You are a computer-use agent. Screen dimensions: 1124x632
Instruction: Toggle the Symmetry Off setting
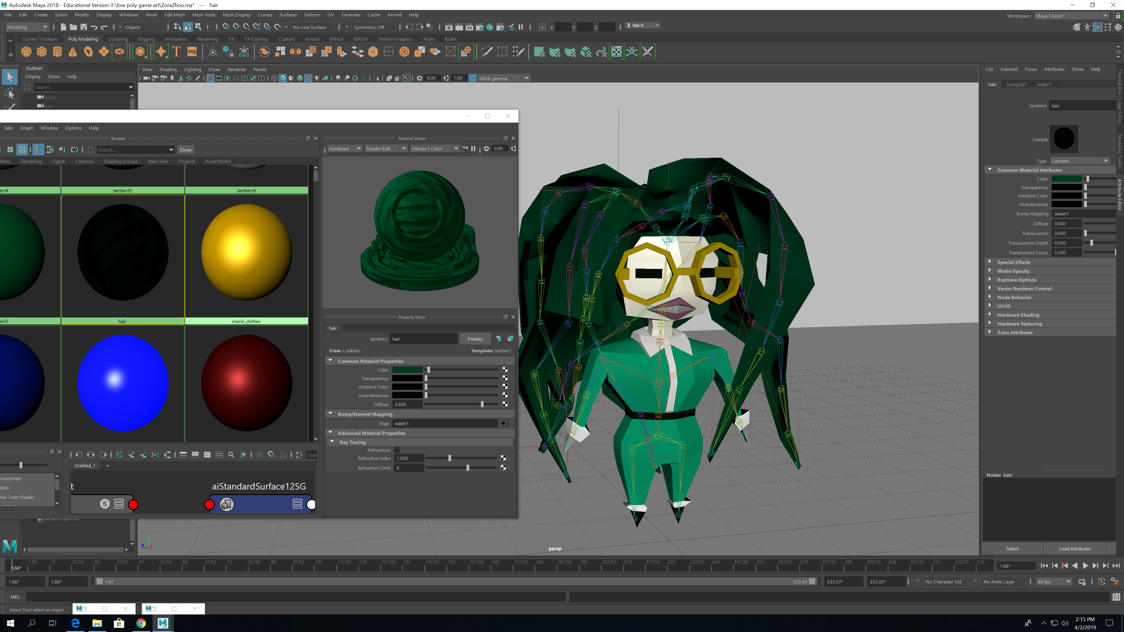[369, 27]
